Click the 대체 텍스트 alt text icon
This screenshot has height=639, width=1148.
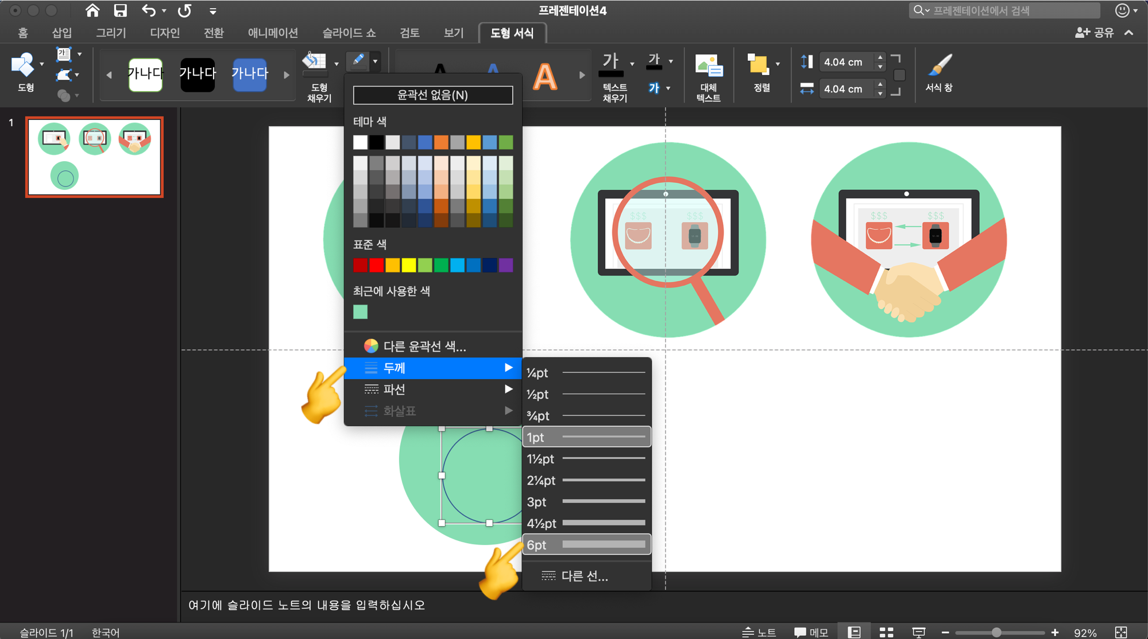708,66
